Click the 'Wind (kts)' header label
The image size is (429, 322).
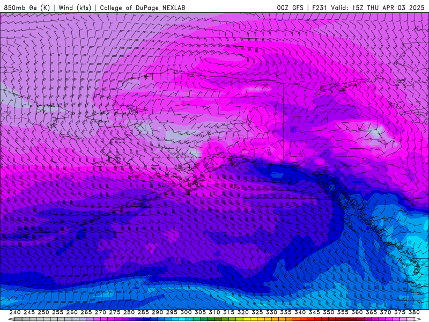[75, 8]
